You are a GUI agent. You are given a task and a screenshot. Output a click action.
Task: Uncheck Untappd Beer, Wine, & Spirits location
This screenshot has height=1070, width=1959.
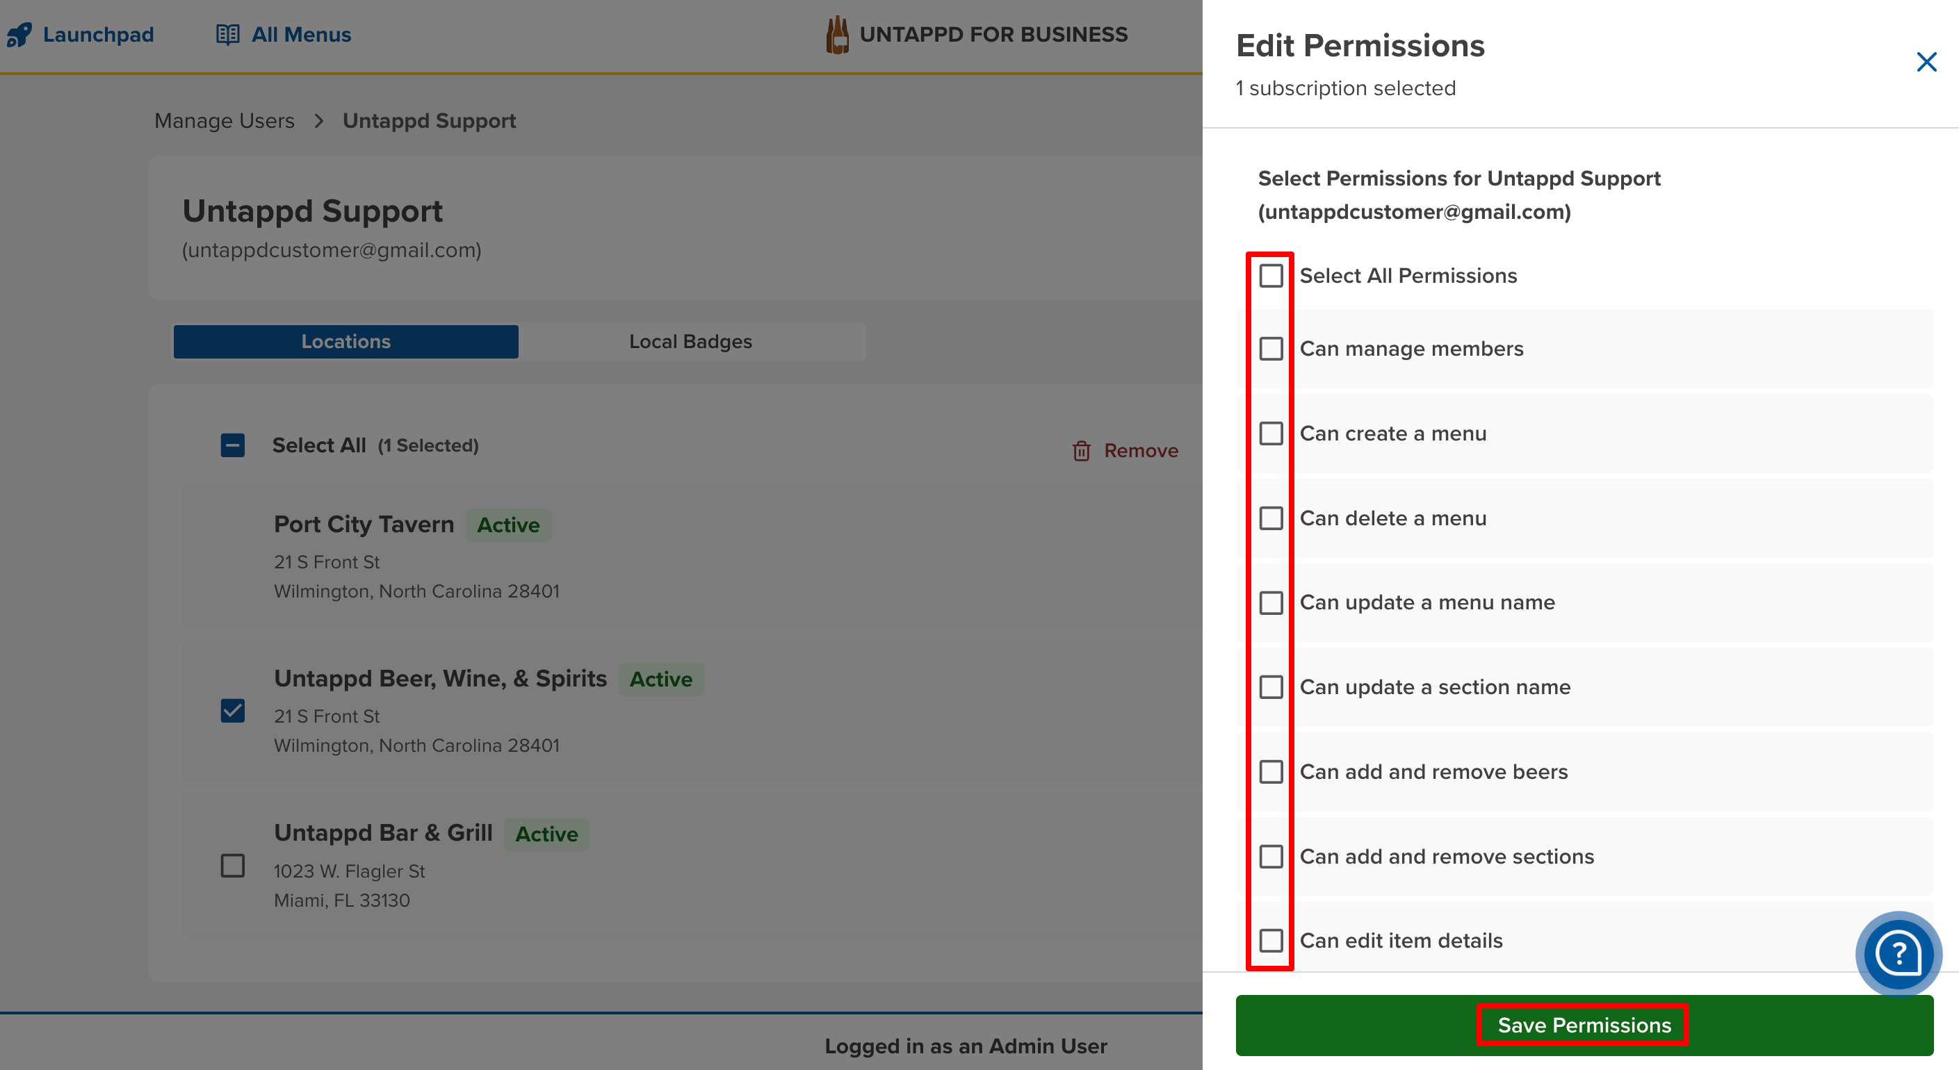pyautogui.click(x=233, y=711)
